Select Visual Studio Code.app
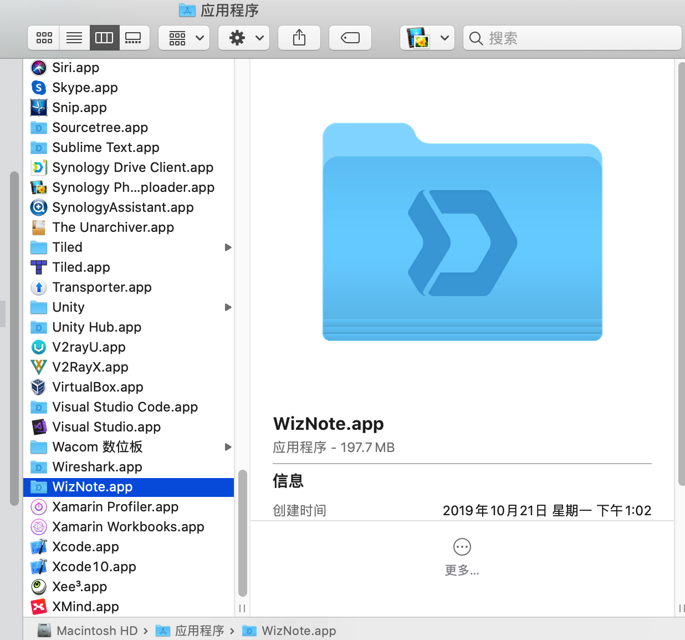The width and height of the screenshot is (685, 640). (x=125, y=407)
